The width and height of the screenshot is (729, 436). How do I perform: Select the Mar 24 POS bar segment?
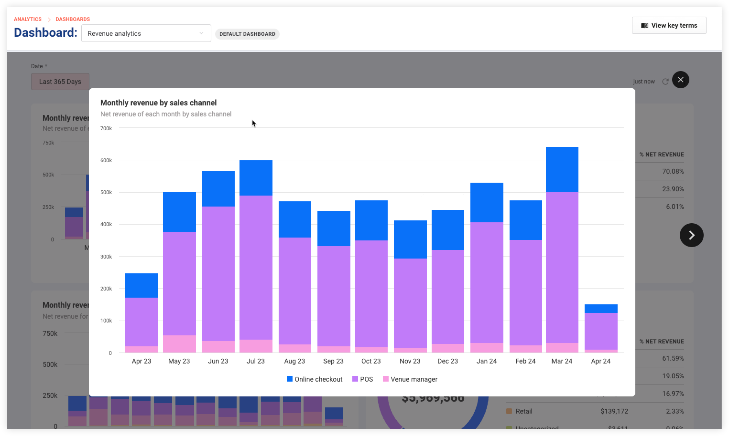(562, 267)
